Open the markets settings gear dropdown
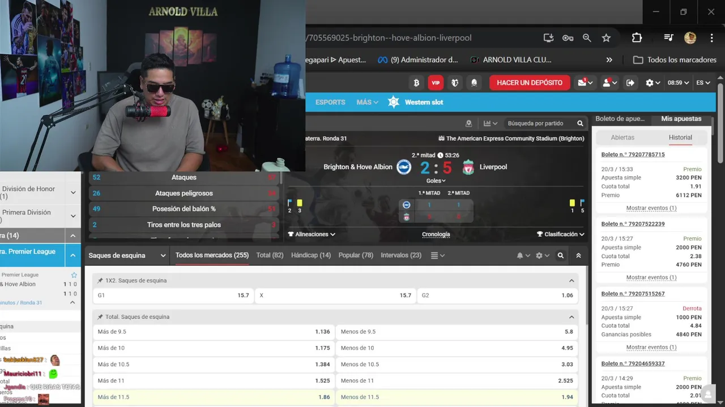This screenshot has width=725, height=407. 543,256
